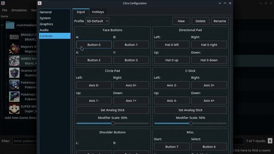Select the Mario Kart game icon

pyautogui.click(x=14, y=61)
